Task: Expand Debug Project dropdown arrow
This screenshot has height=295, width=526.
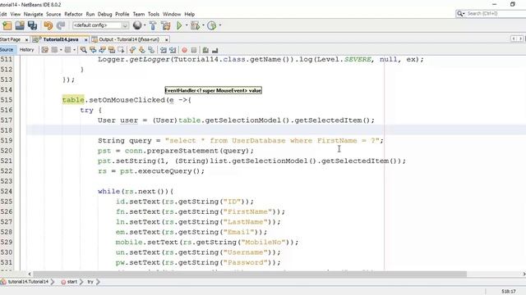Action: (x=203, y=25)
